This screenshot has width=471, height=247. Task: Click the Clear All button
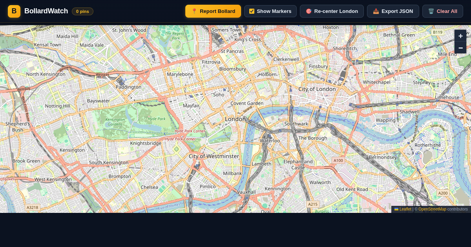pyautogui.click(x=443, y=11)
